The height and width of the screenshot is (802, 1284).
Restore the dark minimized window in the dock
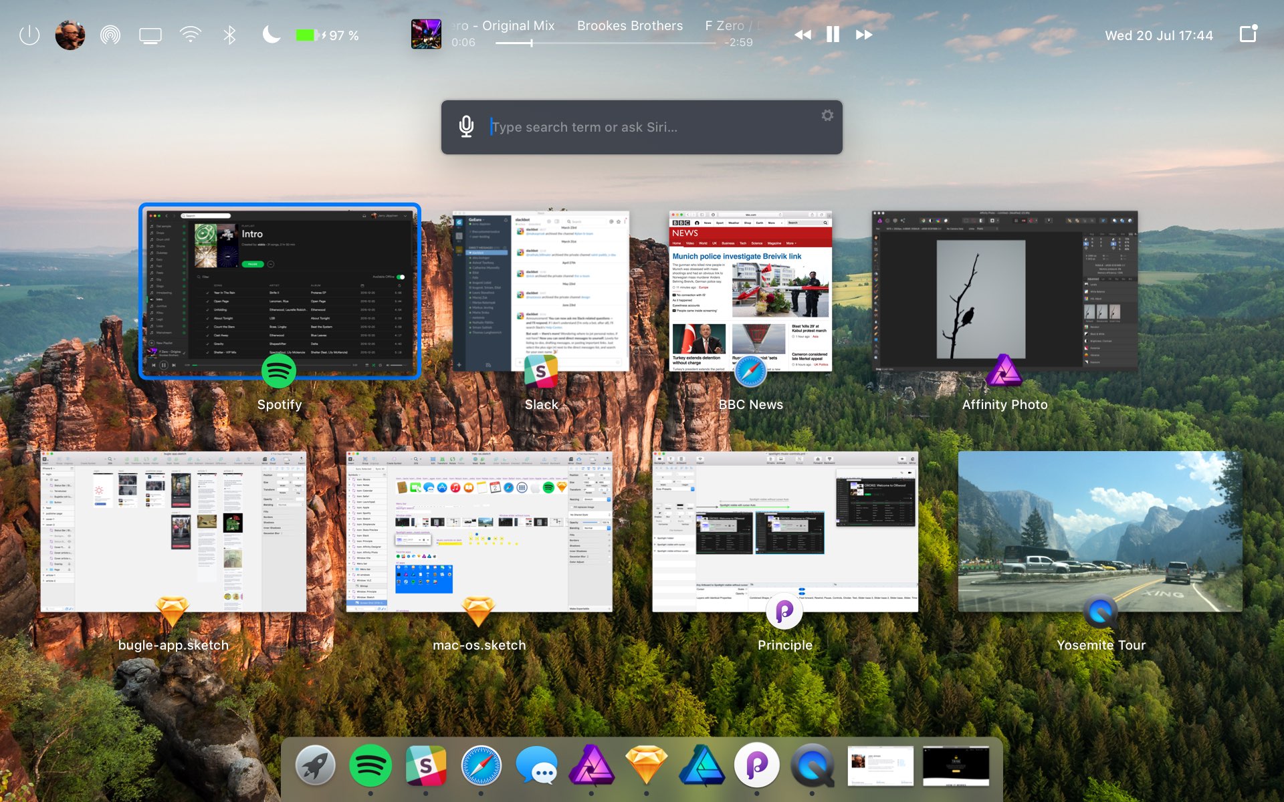click(x=956, y=766)
